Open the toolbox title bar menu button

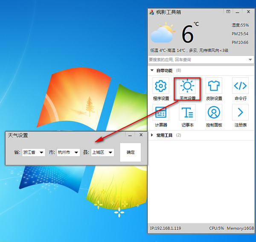tap(228, 12)
